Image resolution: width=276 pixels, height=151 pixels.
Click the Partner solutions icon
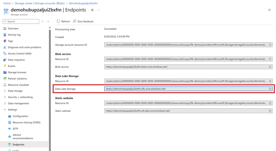point(5,79)
